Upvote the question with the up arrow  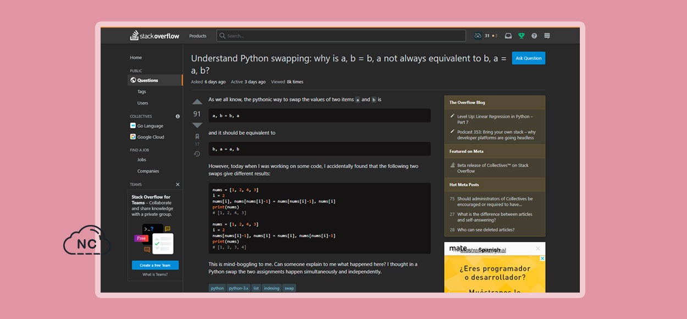[x=197, y=102]
